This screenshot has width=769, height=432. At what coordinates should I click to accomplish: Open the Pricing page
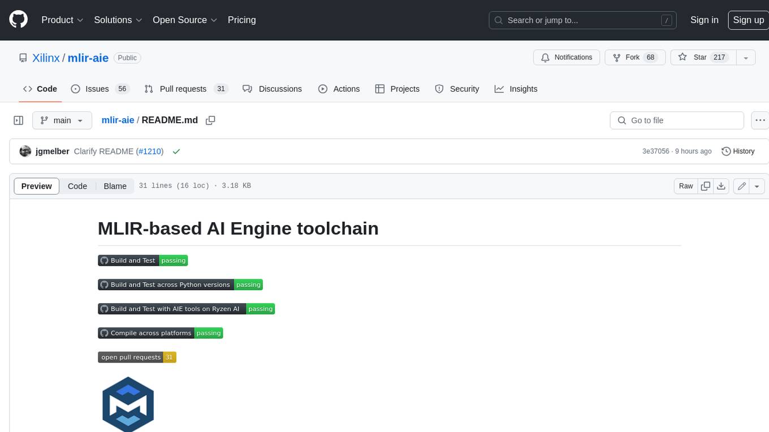[241, 20]
